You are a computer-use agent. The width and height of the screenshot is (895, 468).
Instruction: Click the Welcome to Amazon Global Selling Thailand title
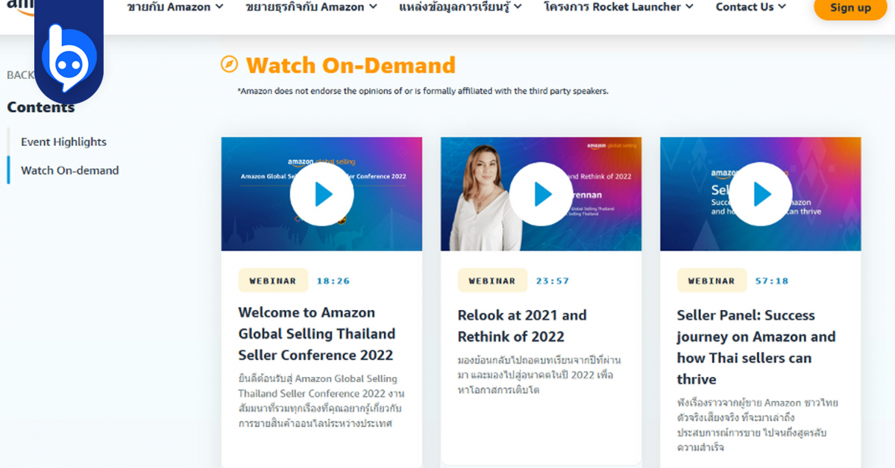tap(317, 333)
